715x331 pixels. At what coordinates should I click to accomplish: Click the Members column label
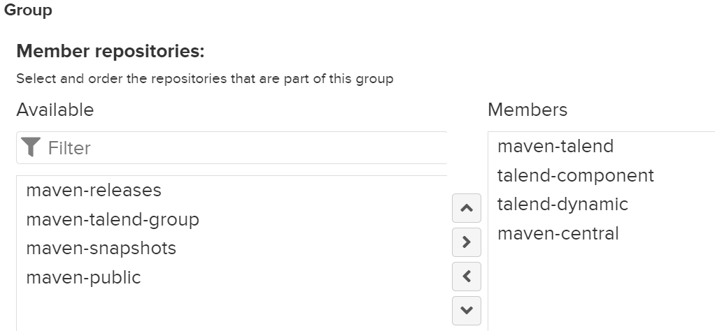coord(528,110)
